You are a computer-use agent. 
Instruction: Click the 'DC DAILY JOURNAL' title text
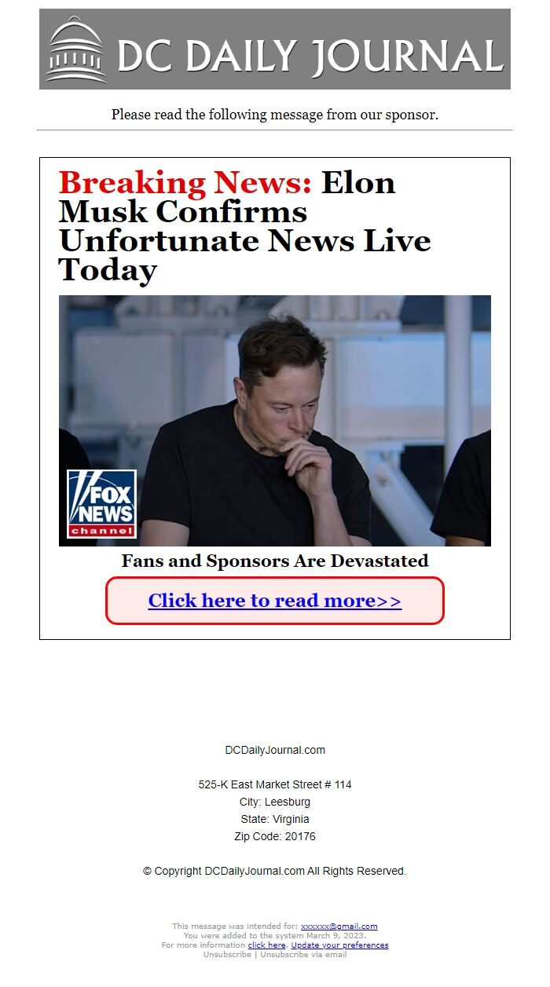click(x=310, y=55)
